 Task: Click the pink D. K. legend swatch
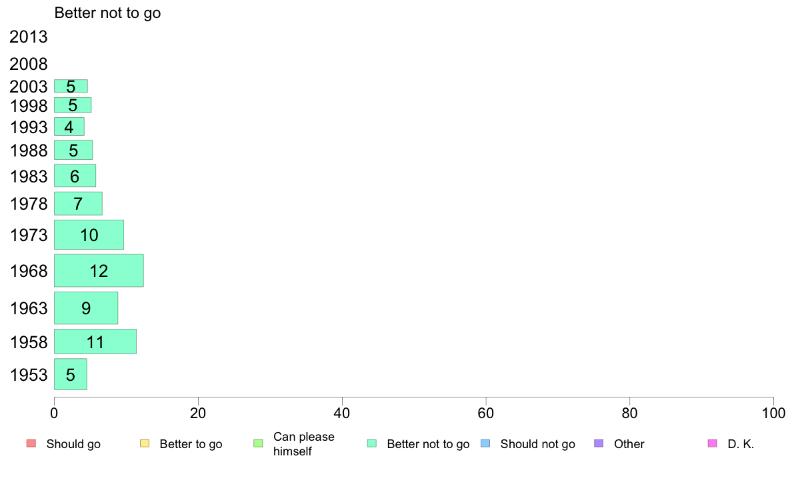(x=713, y=443)
